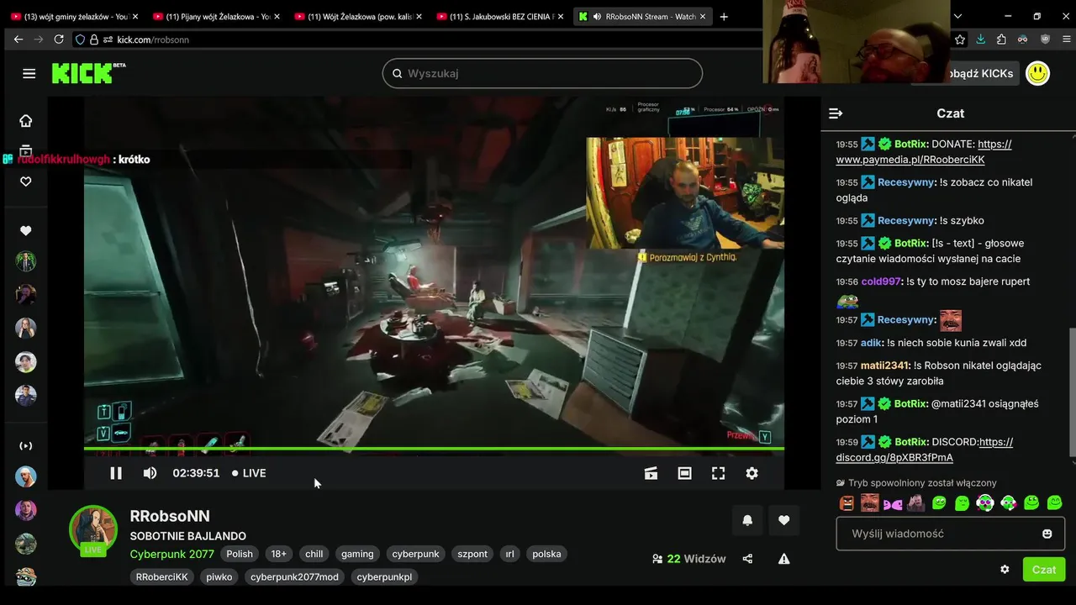The image size is (1076, 605).
Task: Click username adik in chat
Action: 871,343
